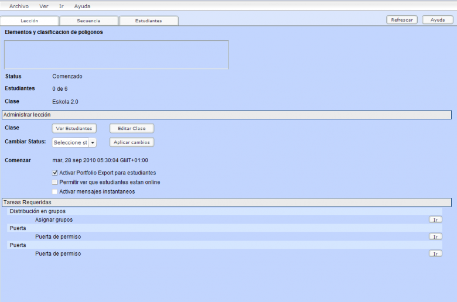
Task: Enable Activar mensajes instantaneos checkbox
Action: 55,191
